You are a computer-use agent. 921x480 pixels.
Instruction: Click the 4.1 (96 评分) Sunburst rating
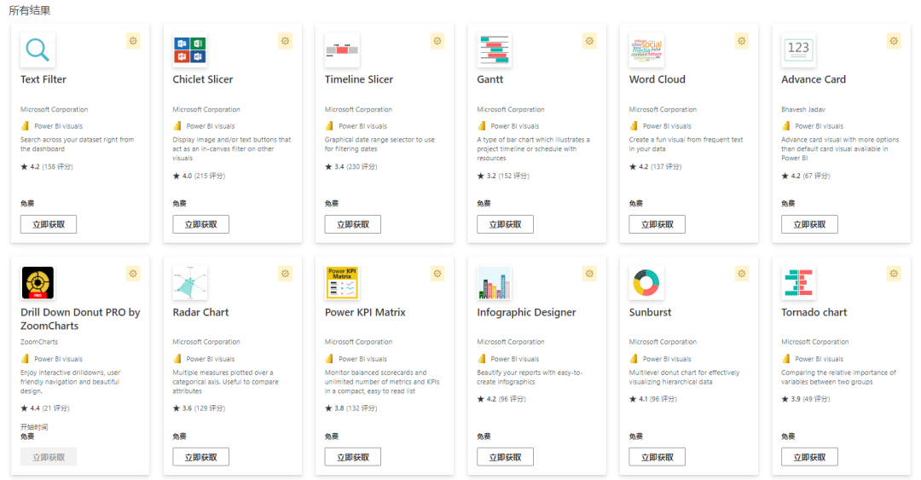pyautogui.click(x=653, y=399)
